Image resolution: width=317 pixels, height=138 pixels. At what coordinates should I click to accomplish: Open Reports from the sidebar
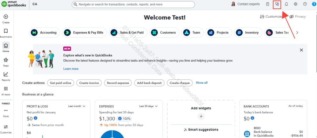tap(6, 74)
